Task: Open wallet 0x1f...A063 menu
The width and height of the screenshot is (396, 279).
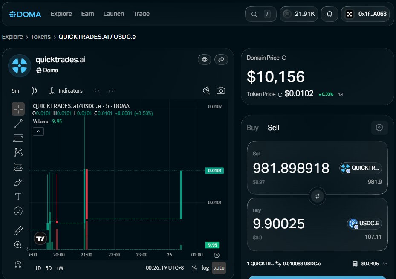Action: click(365, 14)
